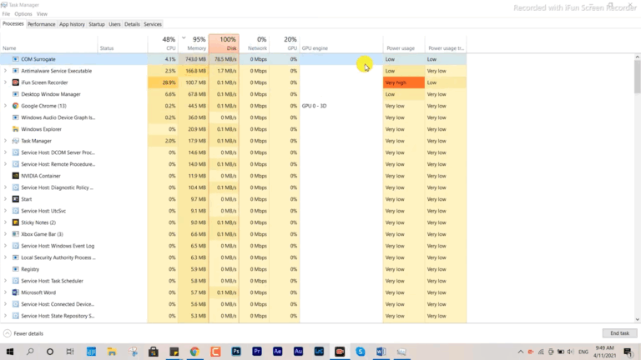Open Microsoft Store from the taskbar
Image resolution: width=641 pixels, height=360 pixels.
(154, 352)
